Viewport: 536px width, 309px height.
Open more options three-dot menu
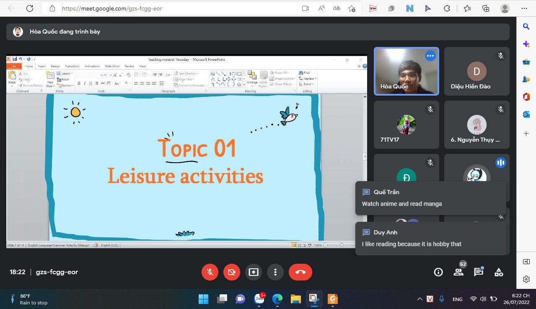[x=275, y=272]
